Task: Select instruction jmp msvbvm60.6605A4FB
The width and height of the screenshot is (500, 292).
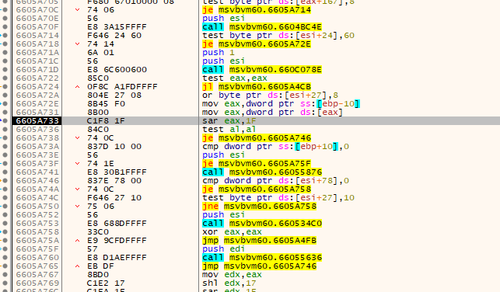Action: coord(259,241)
